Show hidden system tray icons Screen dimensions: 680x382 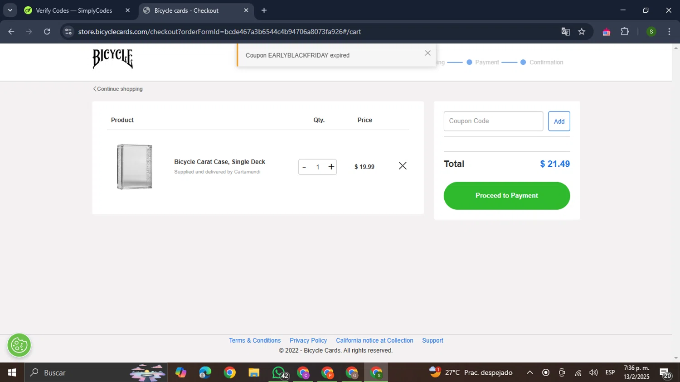(x=529, y=372)
